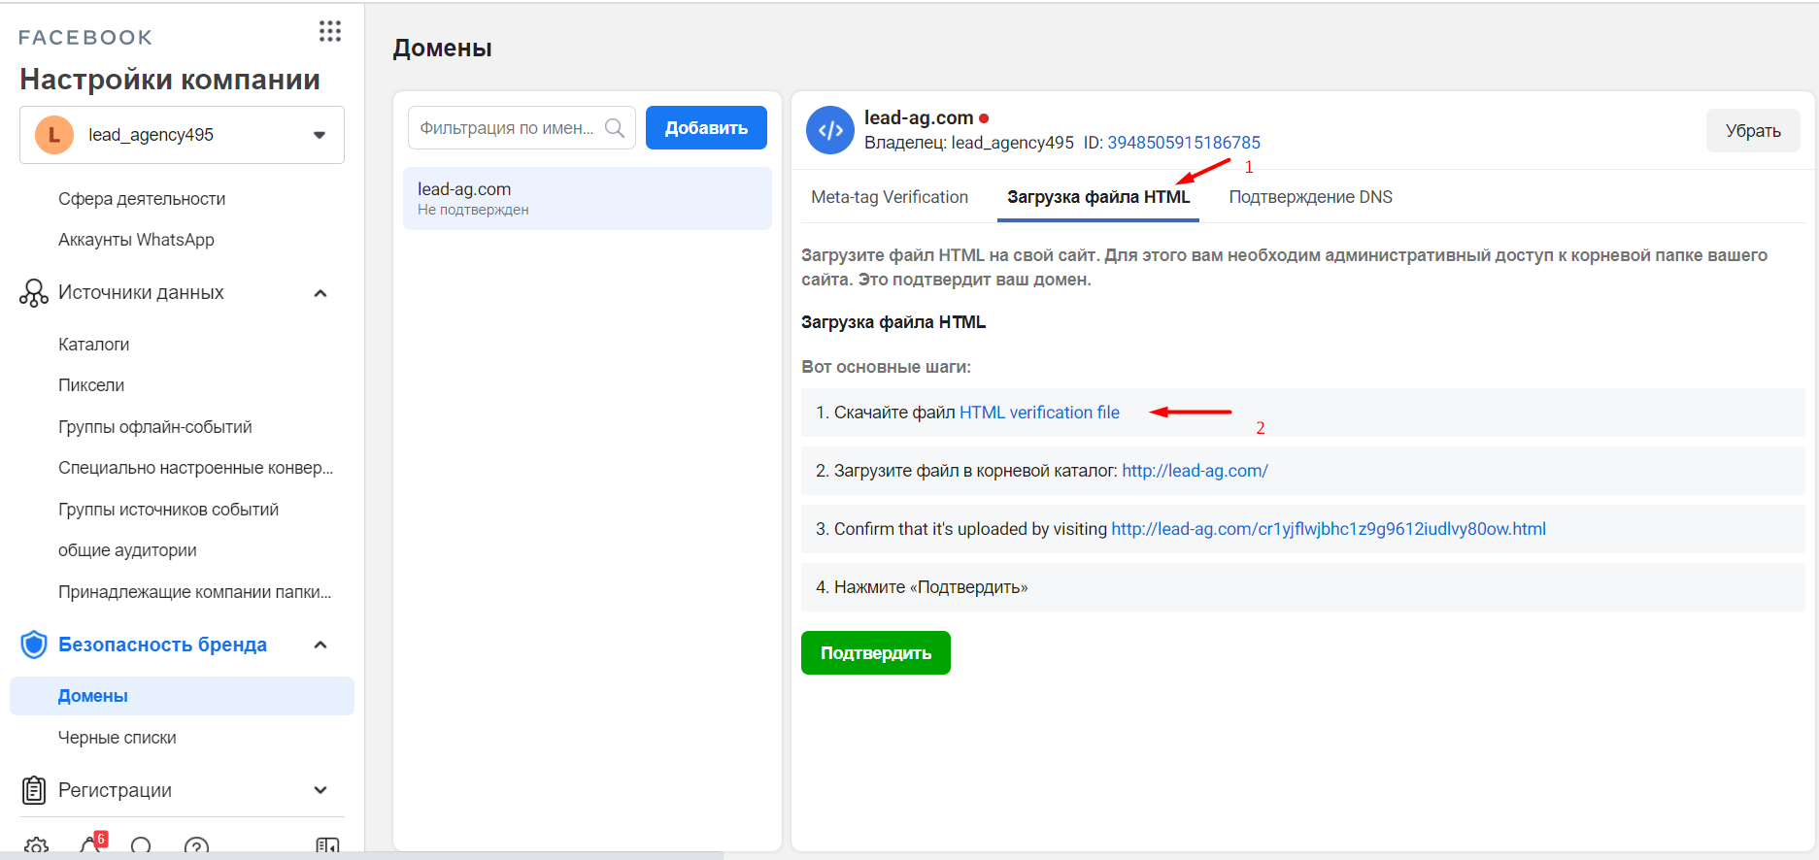
Task: Collapse the sidebar with the panel icon
Action: [x=328, y=847]
